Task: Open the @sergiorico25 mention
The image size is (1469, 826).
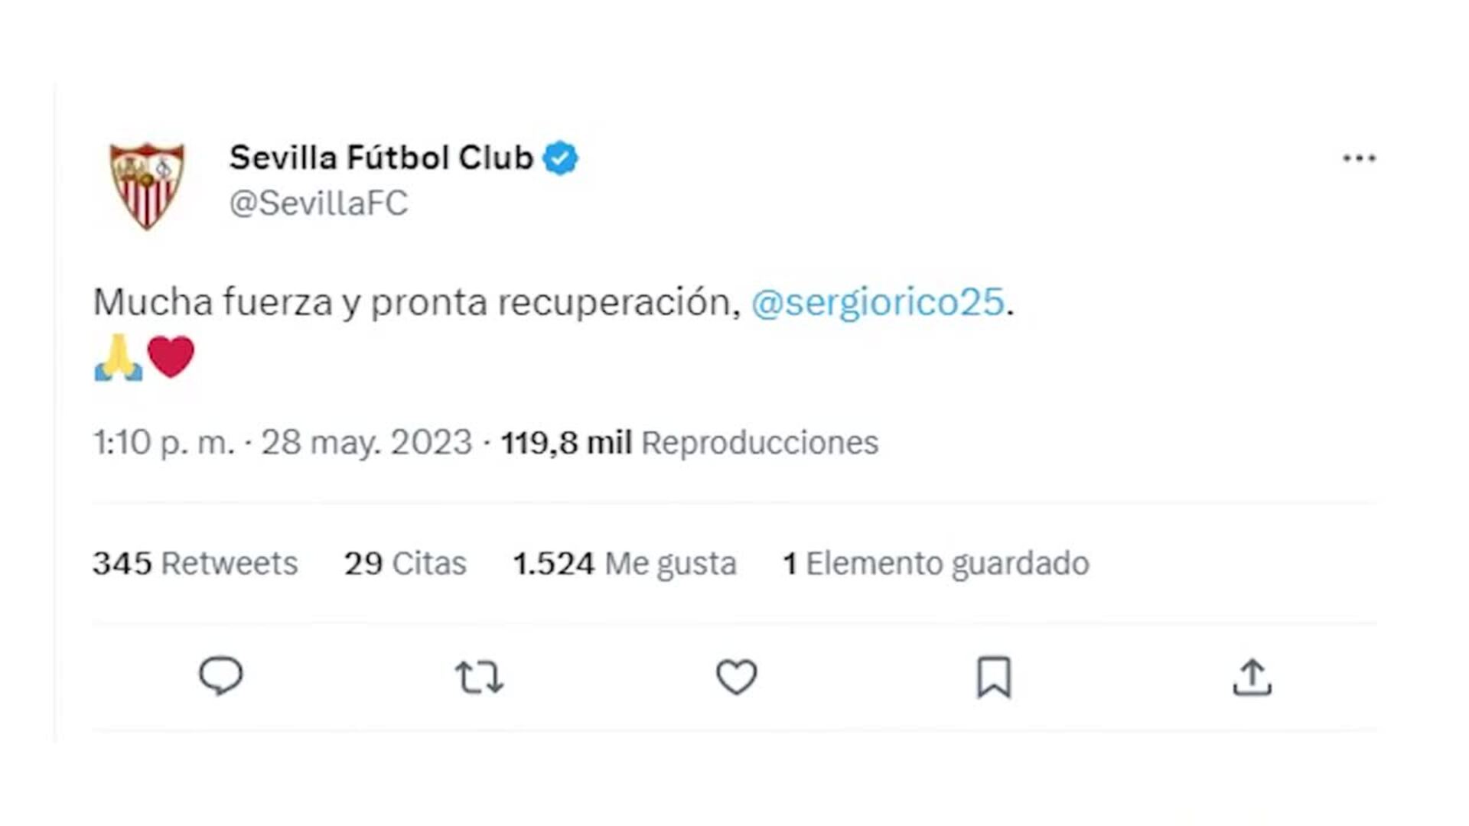Action: point(878,302)
